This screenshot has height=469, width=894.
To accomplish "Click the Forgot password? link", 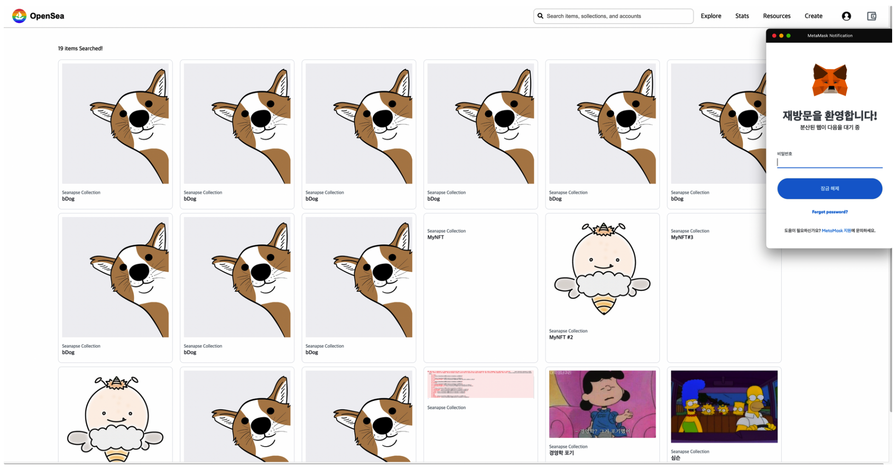I will (829, 212).
